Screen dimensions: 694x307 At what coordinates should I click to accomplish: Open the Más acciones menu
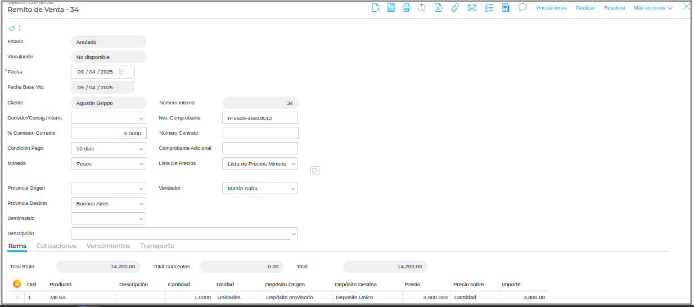(x=652, y=8)
